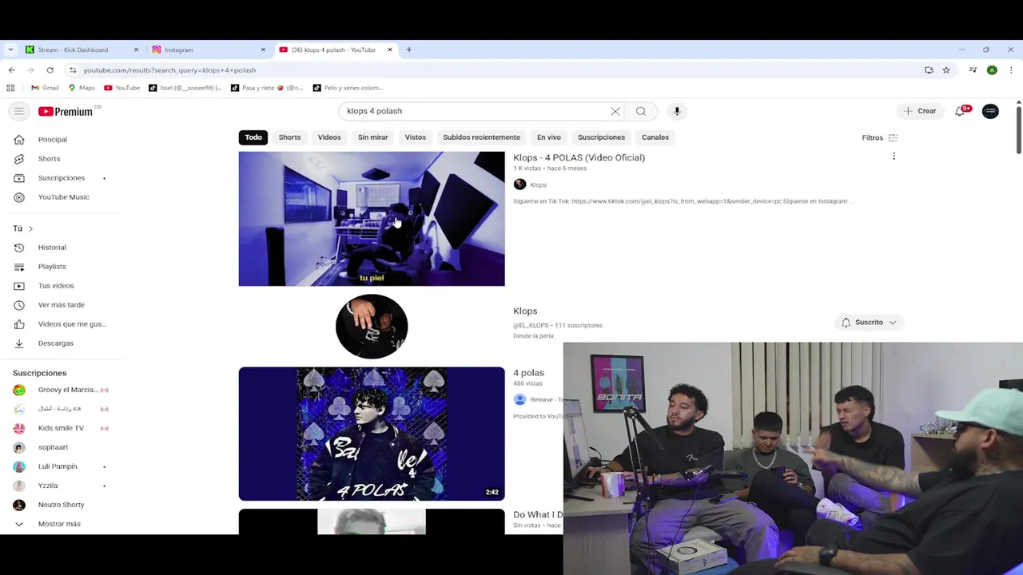Viewport: 1023px width, 575px height.
Task: Click the browser back arrow
Action: (11, 70)
